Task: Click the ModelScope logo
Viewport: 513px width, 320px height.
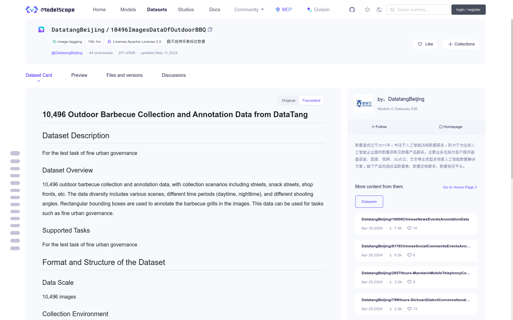Action: pos(50,10)
